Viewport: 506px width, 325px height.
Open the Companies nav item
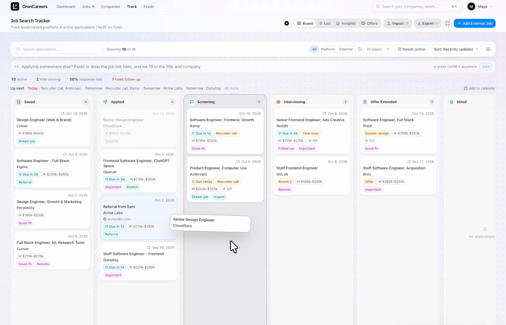110,7
